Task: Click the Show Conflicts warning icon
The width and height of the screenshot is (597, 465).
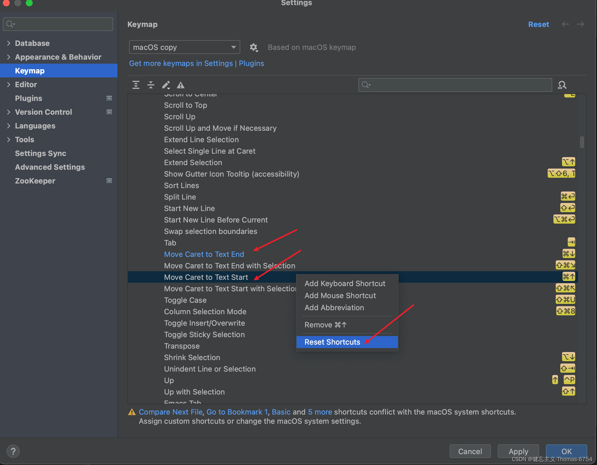Action: pos(181,85)
